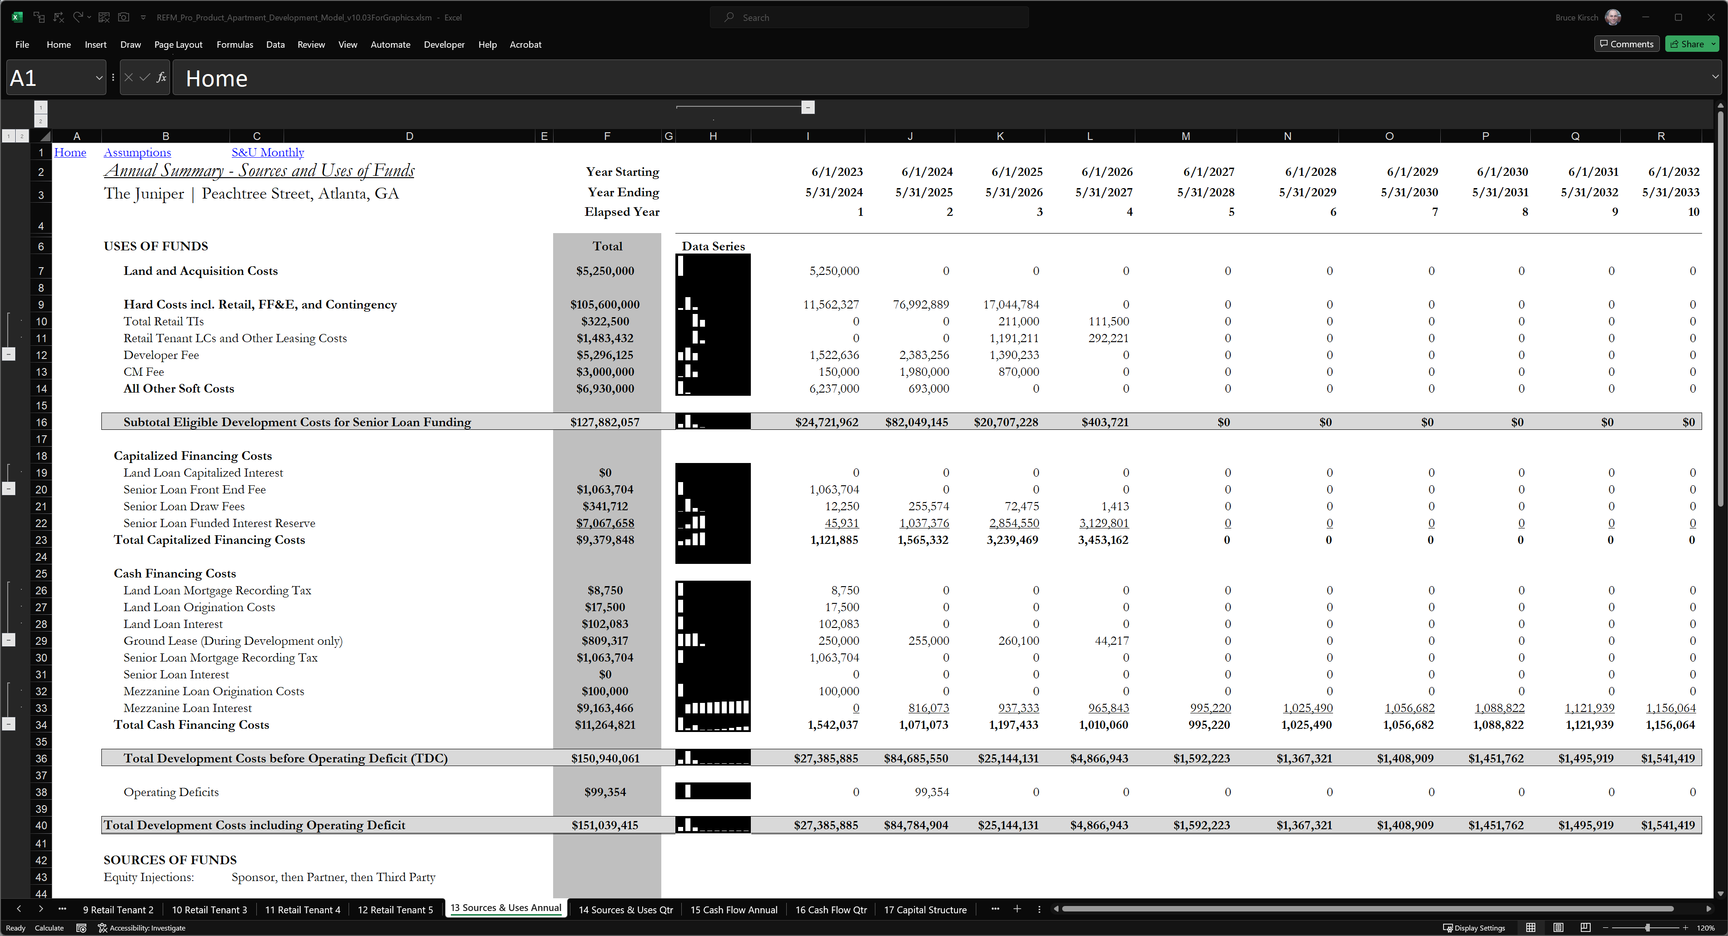The height and width of the screenshot is (936, 1728).
Task: Open the Acrobat ribbon tab
Action: click(525, 44)
